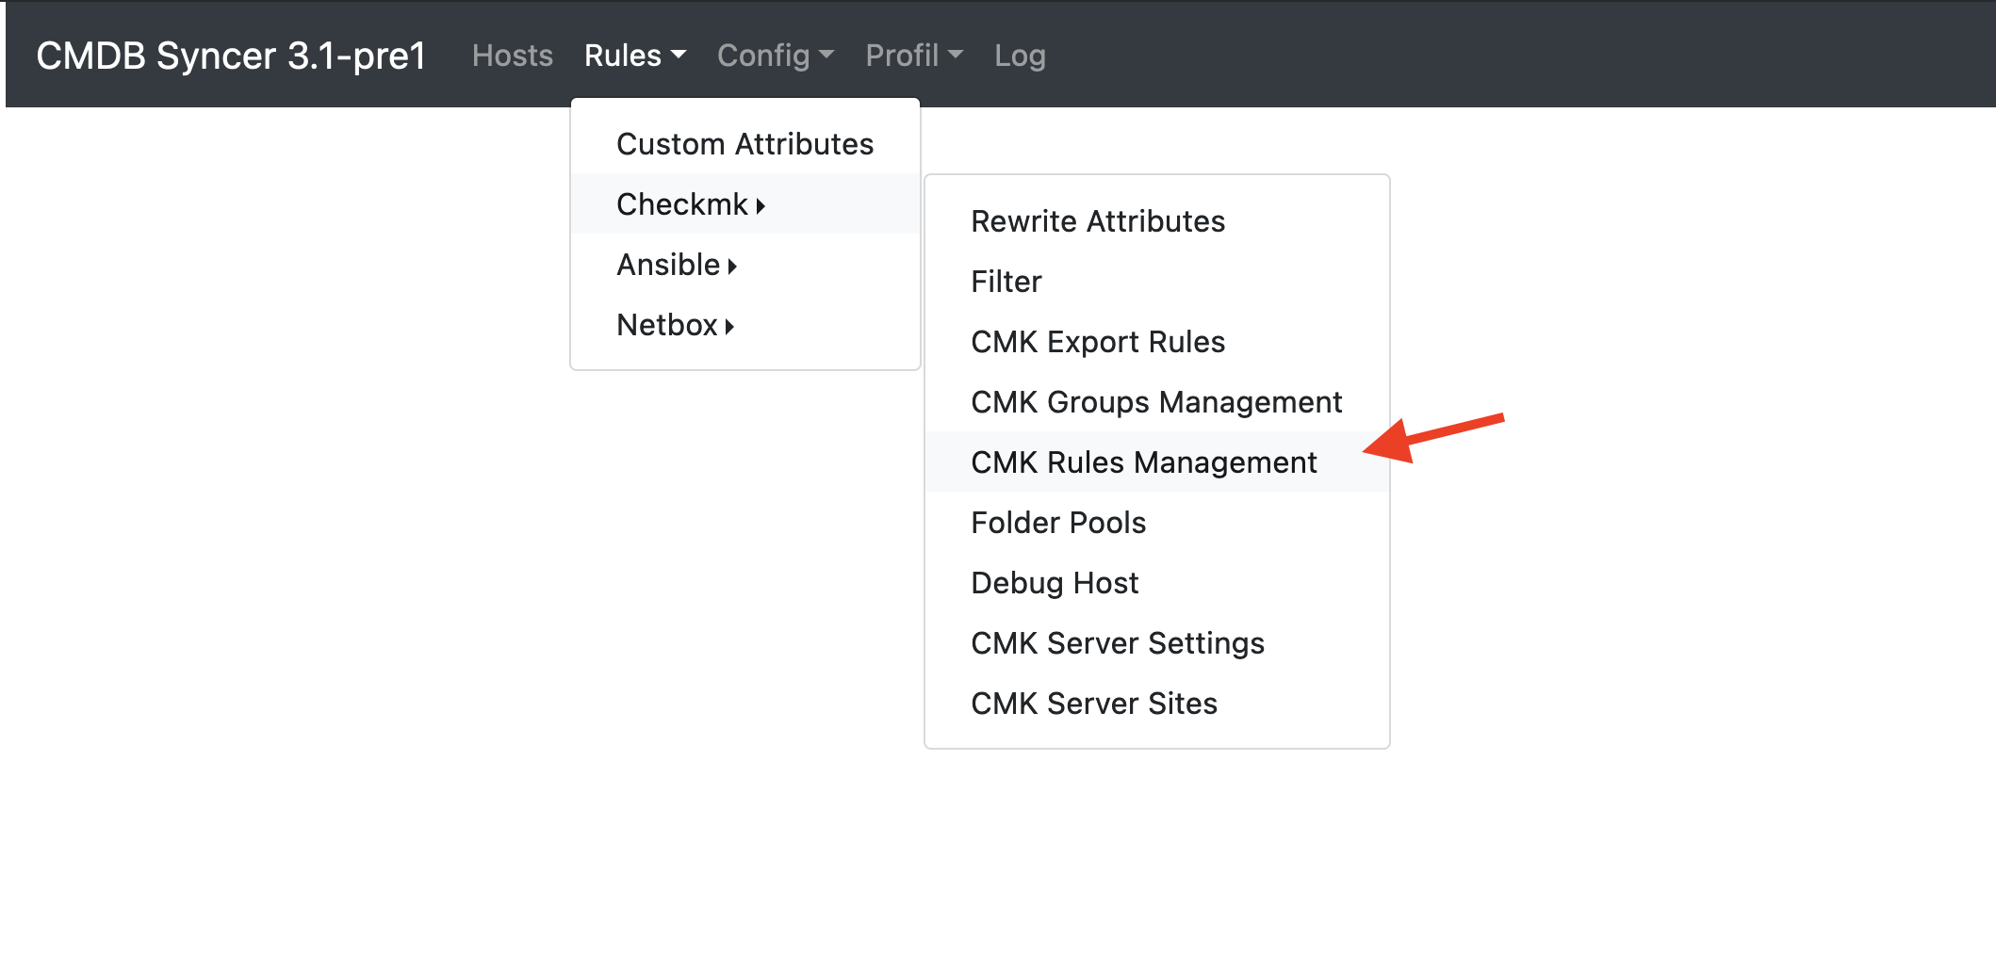Expand the Checkmk submenu

(x=690, y=204)
